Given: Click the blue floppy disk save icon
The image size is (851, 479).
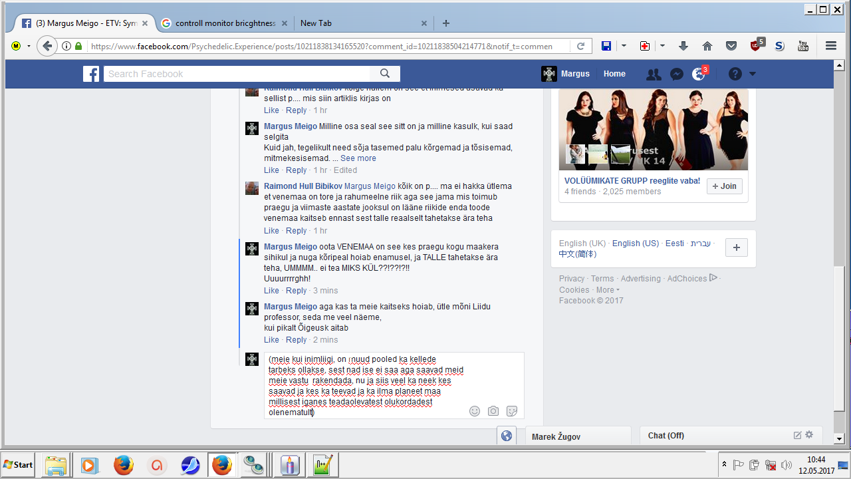Looking at the screenshot, I should pos(606,46).
